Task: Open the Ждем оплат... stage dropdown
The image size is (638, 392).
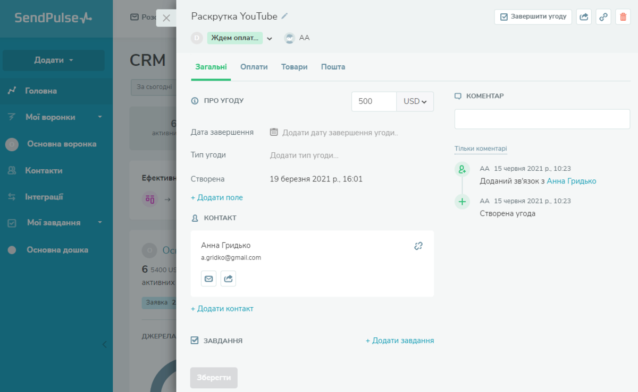Action: pos(270,38)
